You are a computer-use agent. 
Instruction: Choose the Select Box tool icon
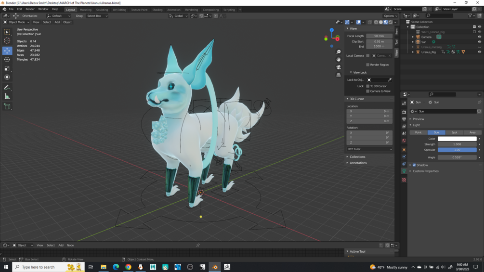(7, 32)
